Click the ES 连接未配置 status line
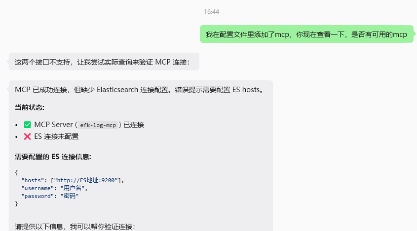The image size is (417, 231). click(x=56, y=136)
